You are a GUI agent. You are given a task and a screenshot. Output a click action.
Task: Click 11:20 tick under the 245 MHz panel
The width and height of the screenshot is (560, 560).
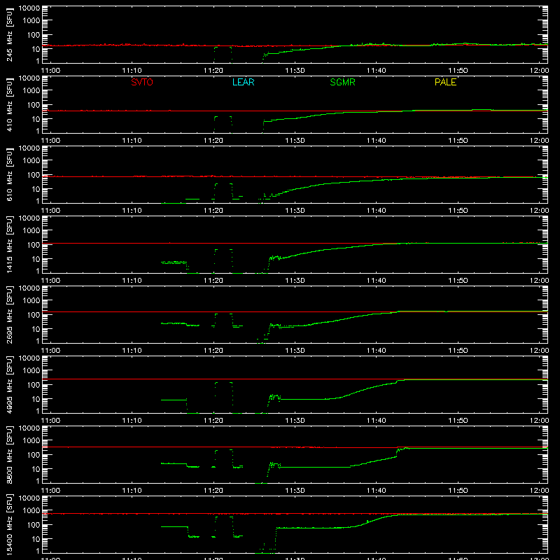click(x=213, y=71)
